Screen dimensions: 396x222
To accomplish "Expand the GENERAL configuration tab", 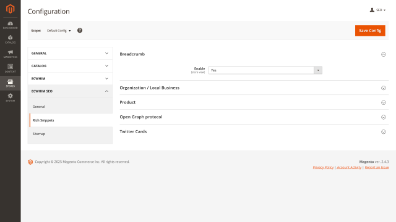I will coord(70,54).
